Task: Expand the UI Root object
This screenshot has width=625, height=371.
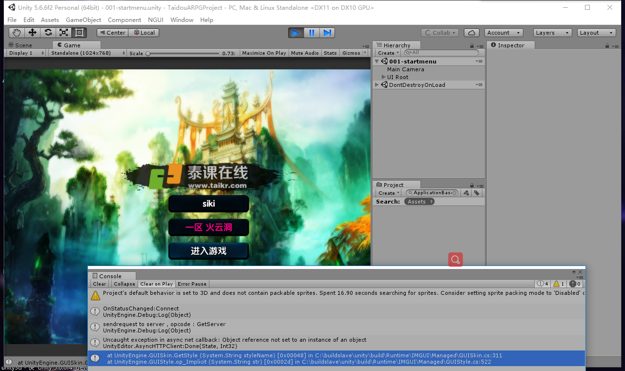Action: coord(384,77)
